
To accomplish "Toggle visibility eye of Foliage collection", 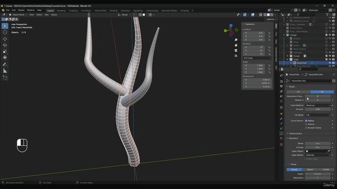I will (330, 35).
